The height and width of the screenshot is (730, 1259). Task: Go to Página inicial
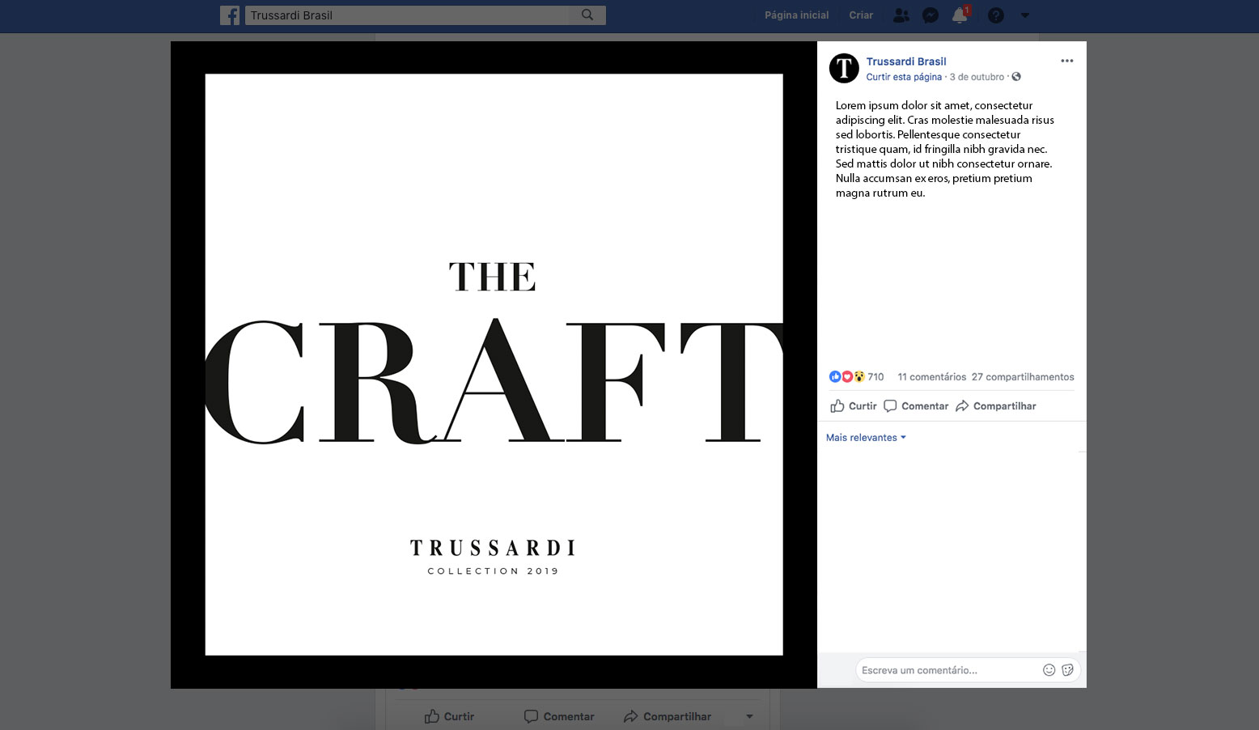tap(796, 15)
